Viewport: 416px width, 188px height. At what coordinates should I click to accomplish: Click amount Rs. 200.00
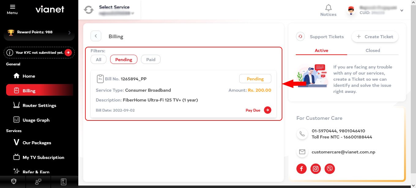[x=259, y=90]
